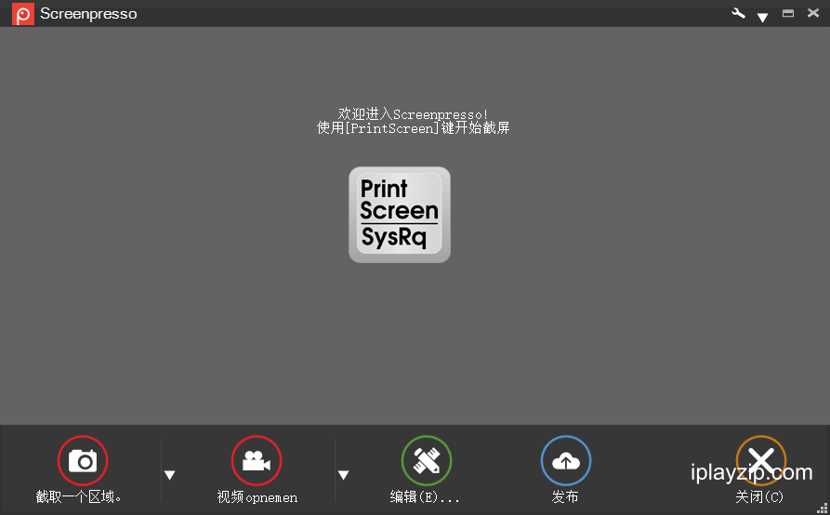Click the cloud upload publish icon
The width and height of the screenshot is (830, 515).
click(x=566, y=460)
